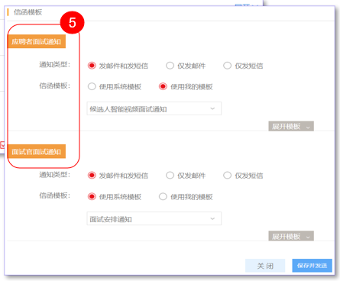
Task: Choose 使用我的模板 for 应聘者面试通知
Action: click(x=163, y=86)
